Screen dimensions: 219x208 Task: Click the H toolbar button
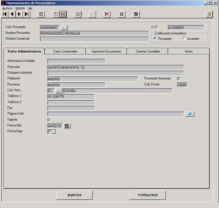click(122, 14)
